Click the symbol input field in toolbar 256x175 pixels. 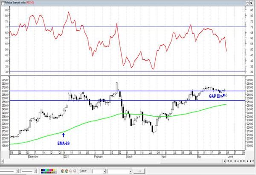pos(86,171)
